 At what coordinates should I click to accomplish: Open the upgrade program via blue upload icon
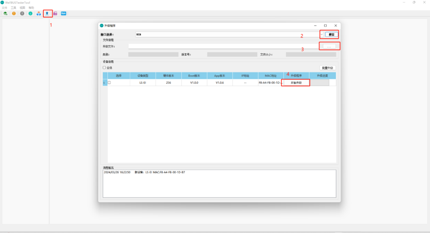(x=47, y=14)
